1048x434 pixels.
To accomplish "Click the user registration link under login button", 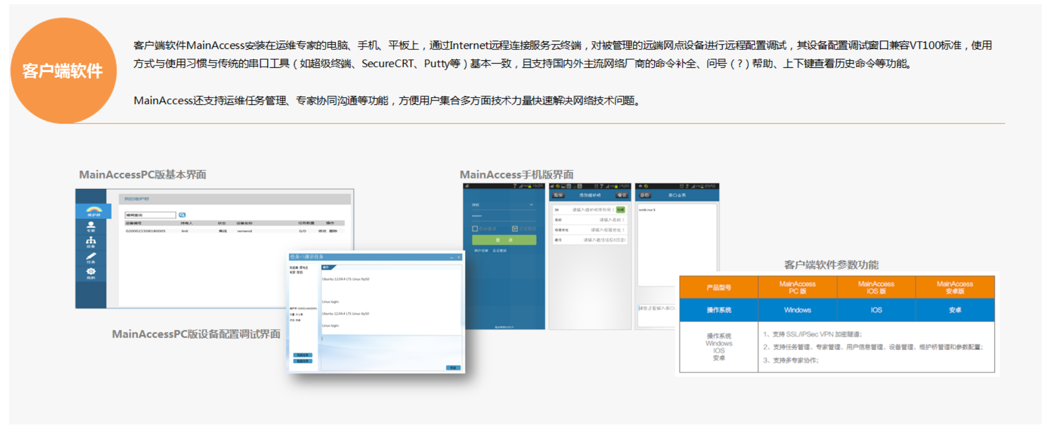I will click(x=481, y=250).
